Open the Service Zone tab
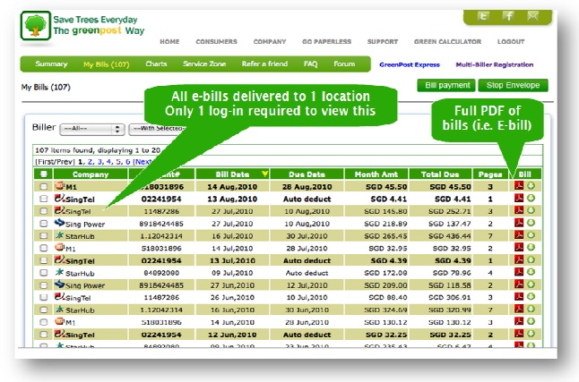Image resolution: width=579 pixels, height=382 pixels. pyautogui.click(x=204, y=64)
